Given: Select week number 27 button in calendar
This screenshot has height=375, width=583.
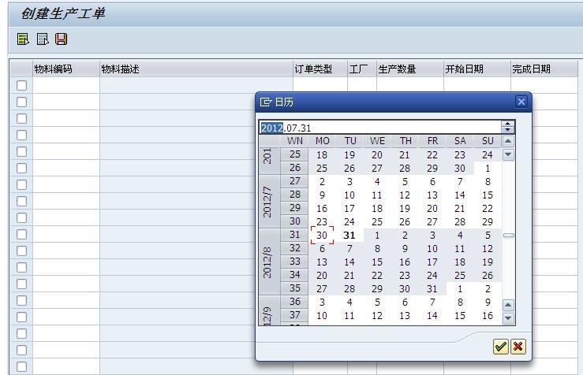Looking at the screenshot, I should click(294, 181).
